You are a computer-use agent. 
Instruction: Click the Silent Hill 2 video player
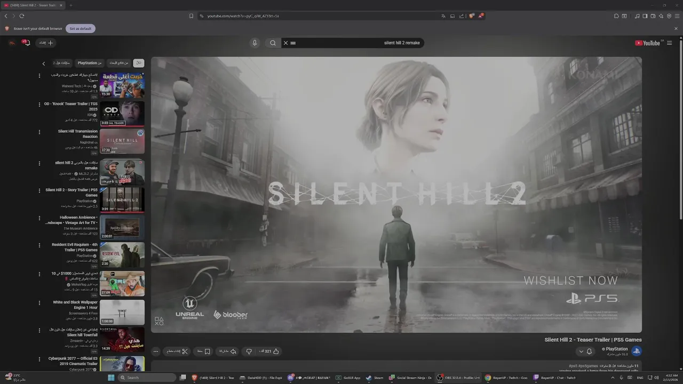(396, 195)
